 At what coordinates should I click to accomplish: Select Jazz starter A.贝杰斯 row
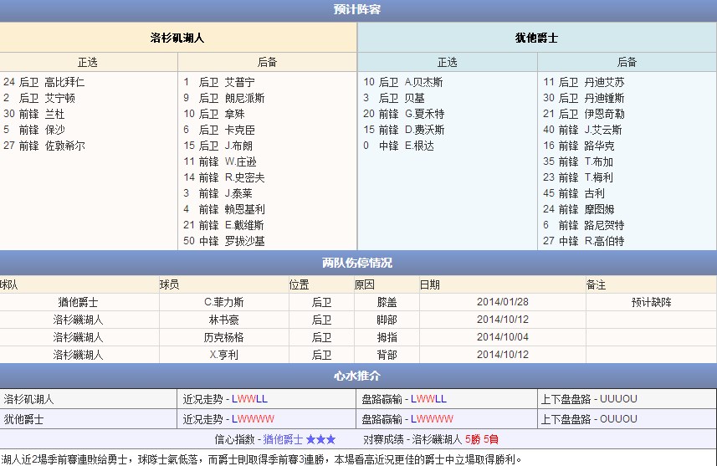pyautogui.click(x=403, y=82)
